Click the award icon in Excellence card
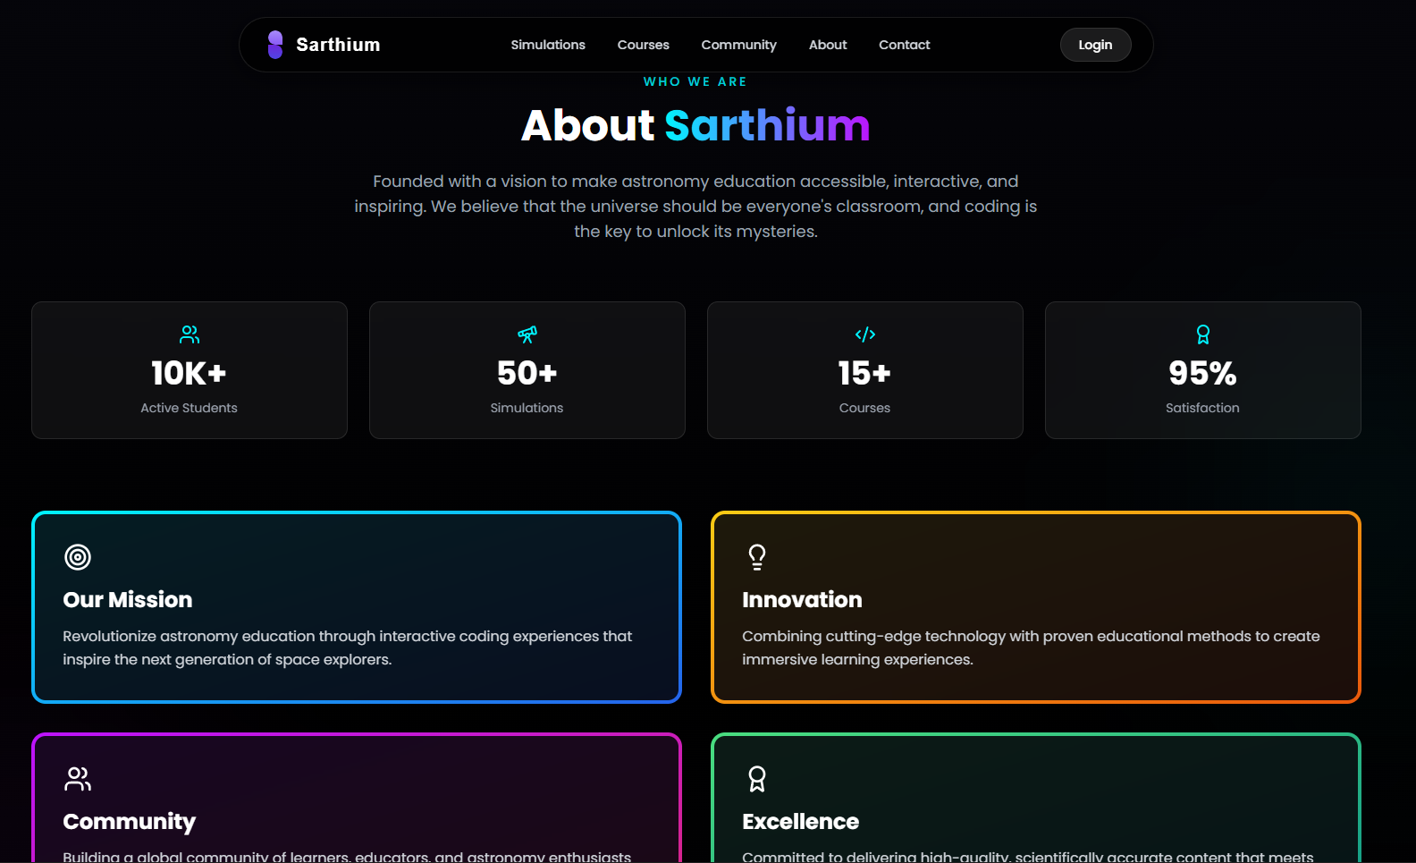Image resolution: width=1416 pixels, height=863 pixels. pyautogui.click(x=757, y=779)
